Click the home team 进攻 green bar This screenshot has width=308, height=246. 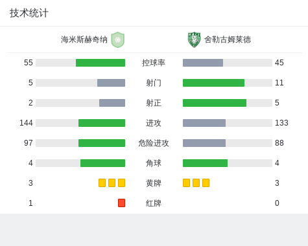(x=102, y=123)
